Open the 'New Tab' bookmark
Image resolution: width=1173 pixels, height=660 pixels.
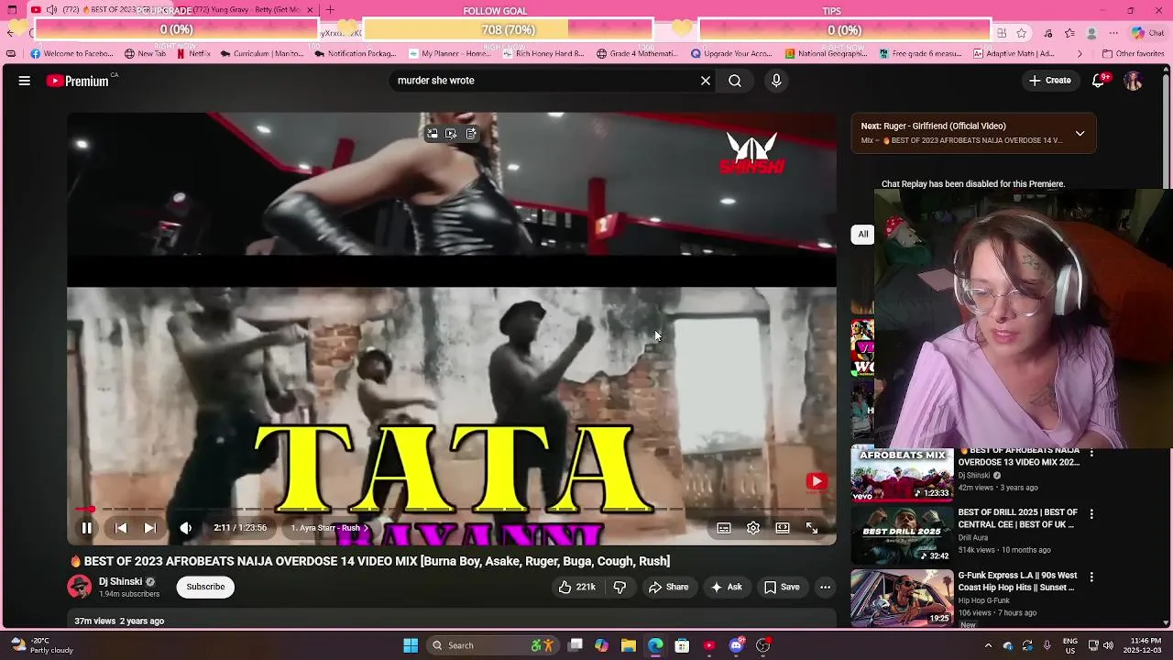click(x=145, y=54)
